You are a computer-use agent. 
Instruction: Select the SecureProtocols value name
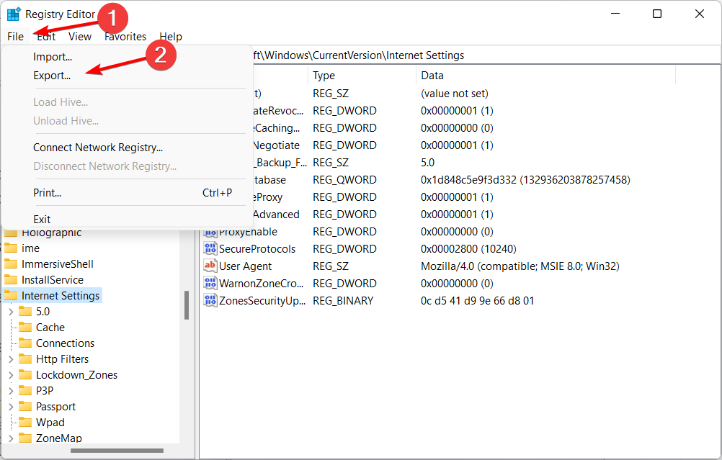click(x=257, y=249)
